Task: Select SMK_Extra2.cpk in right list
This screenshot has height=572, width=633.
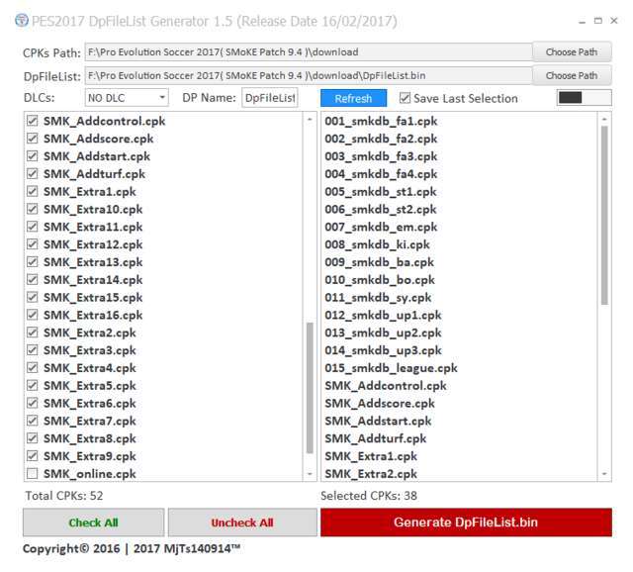Action: click(x=371, y=473)
